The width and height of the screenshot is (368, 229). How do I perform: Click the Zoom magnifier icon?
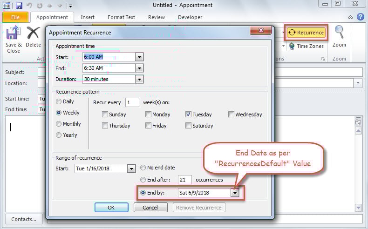coord(339,34)
